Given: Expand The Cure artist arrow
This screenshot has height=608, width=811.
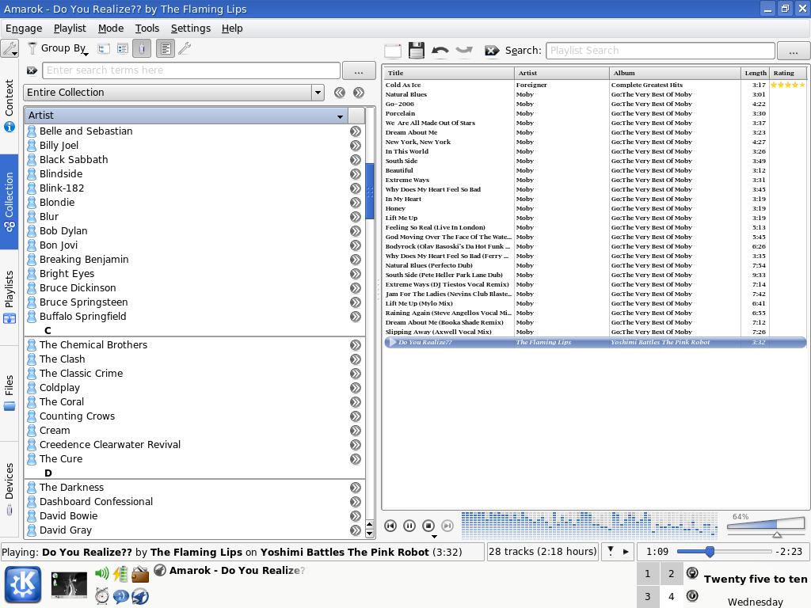Looking at the screenshot, I should click(356, 459).
